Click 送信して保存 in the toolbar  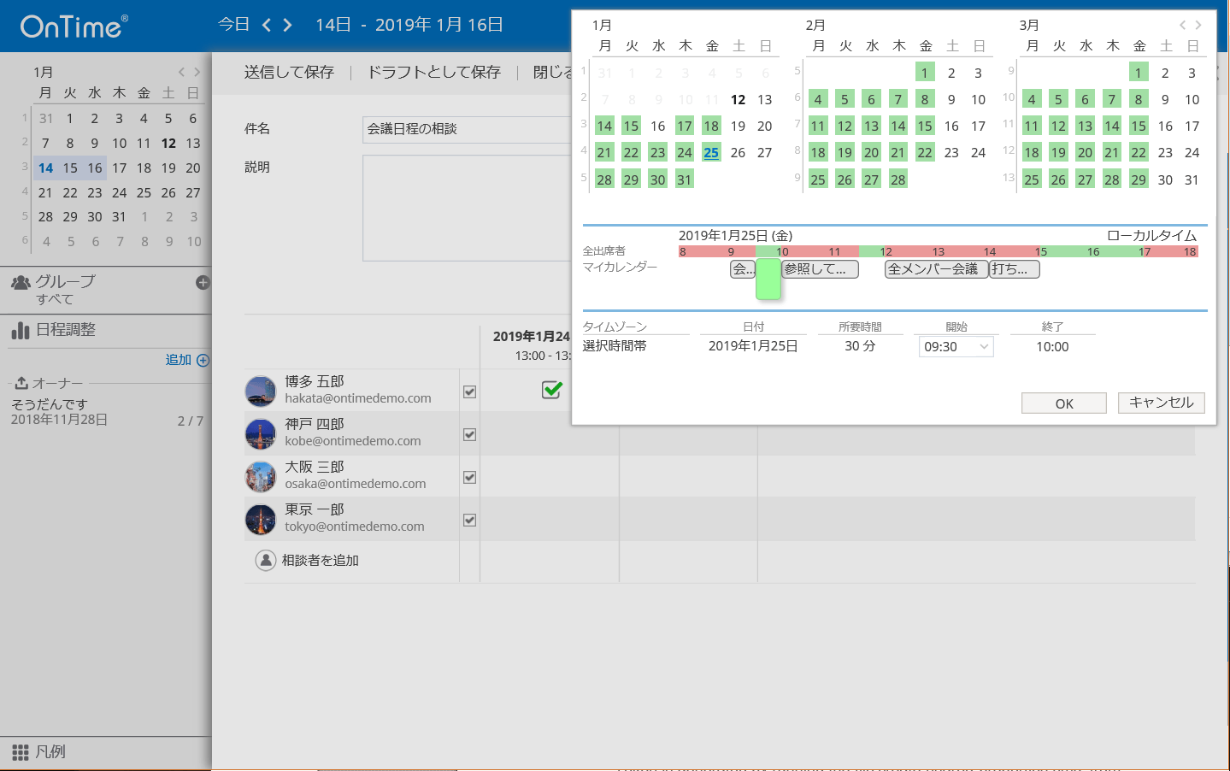[289, 73]
